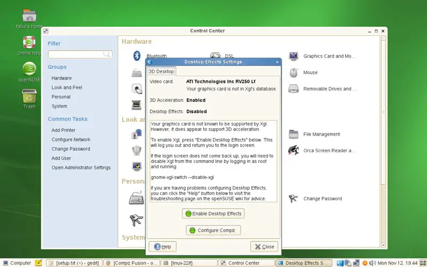The height and width of the screenshot is (267, 427).
Task: Open Graphics Card and Monitor settings icon
Action: (x=294, y=56)
